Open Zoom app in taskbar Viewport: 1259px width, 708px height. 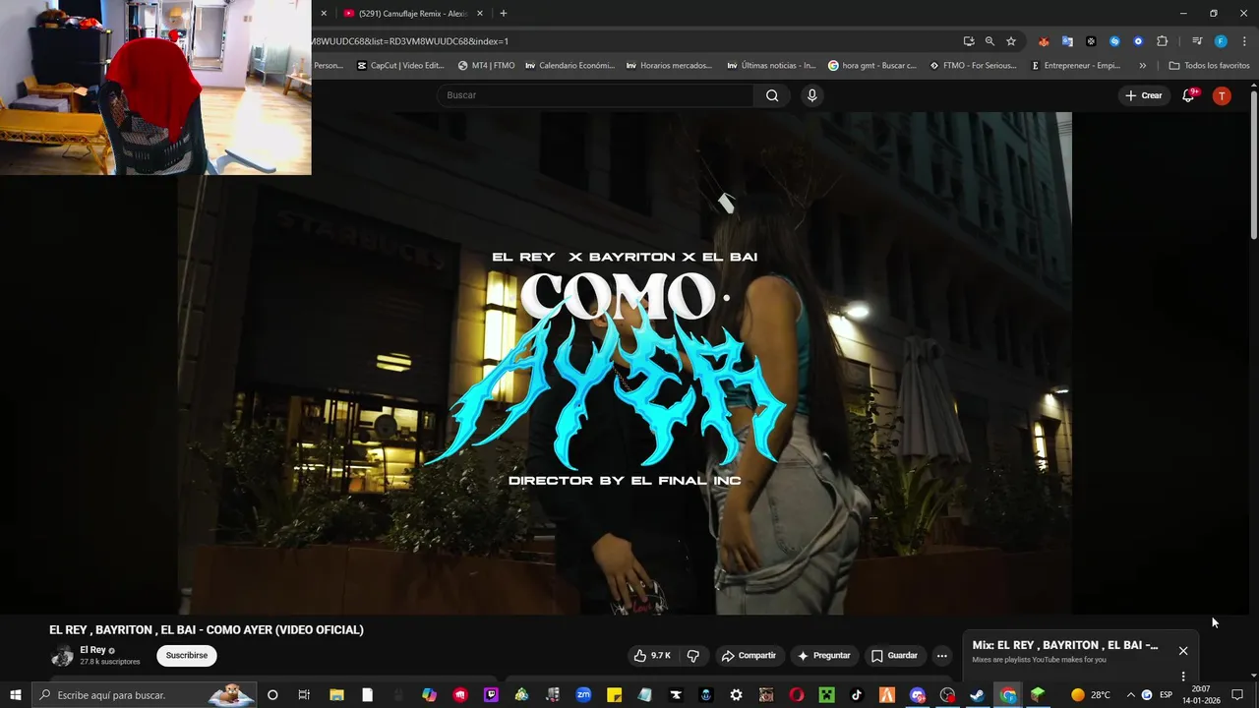coord(583,695)
